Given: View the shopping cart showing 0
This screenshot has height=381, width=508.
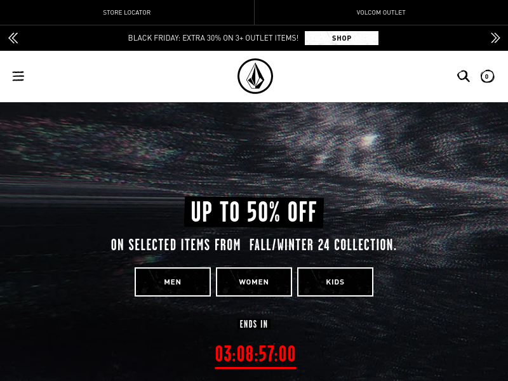Looking at the screenshot, I should tap(487, 76).
